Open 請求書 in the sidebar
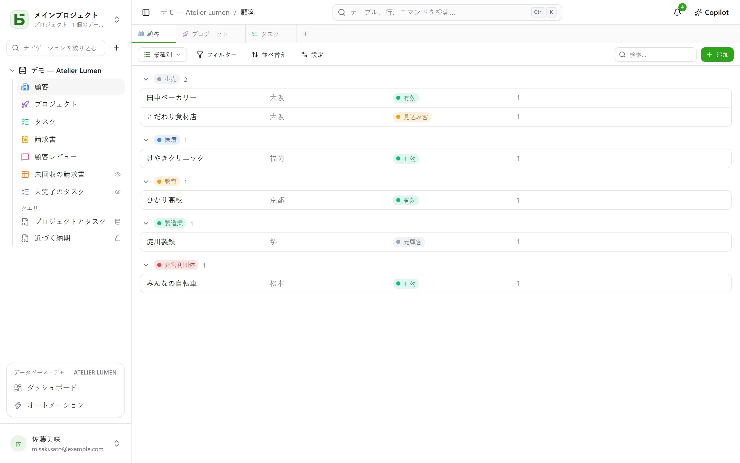The height and width of the screenshot is (463, 740). point(71,139)
